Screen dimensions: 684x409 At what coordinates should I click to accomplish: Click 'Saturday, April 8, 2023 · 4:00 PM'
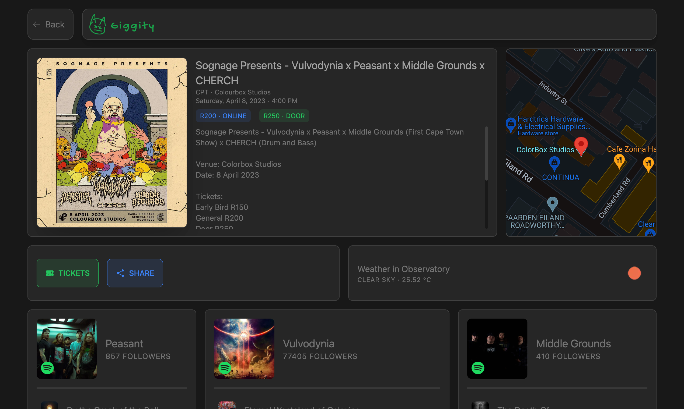click(246, 101)
